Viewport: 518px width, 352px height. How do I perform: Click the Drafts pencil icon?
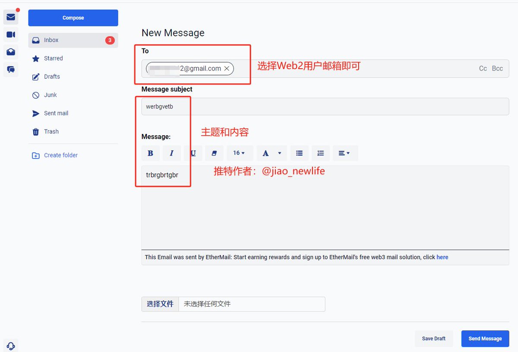tap(36, 77)
